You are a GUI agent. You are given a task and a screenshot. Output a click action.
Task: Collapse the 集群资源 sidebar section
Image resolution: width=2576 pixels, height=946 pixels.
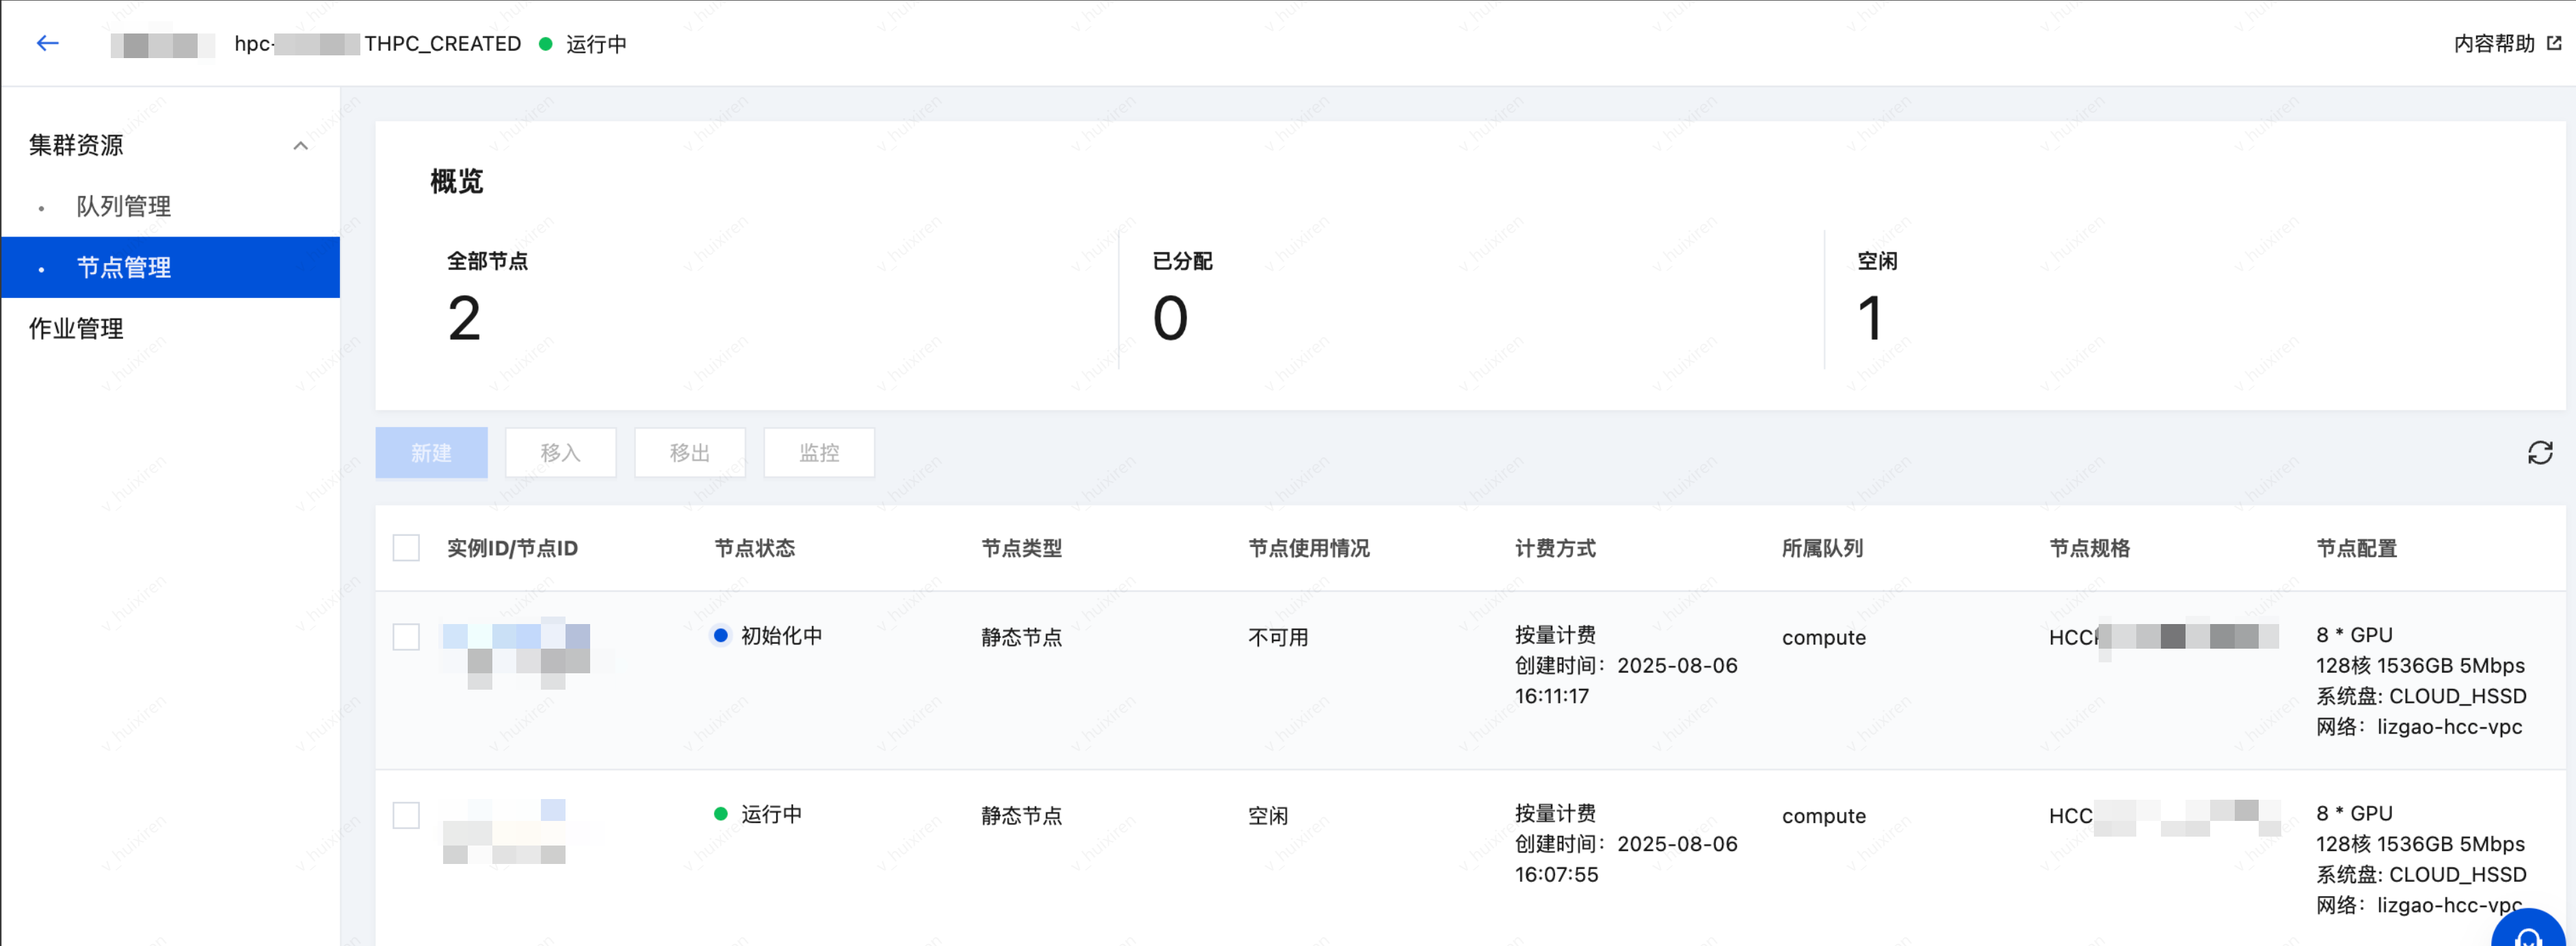[x=300, y=146]
